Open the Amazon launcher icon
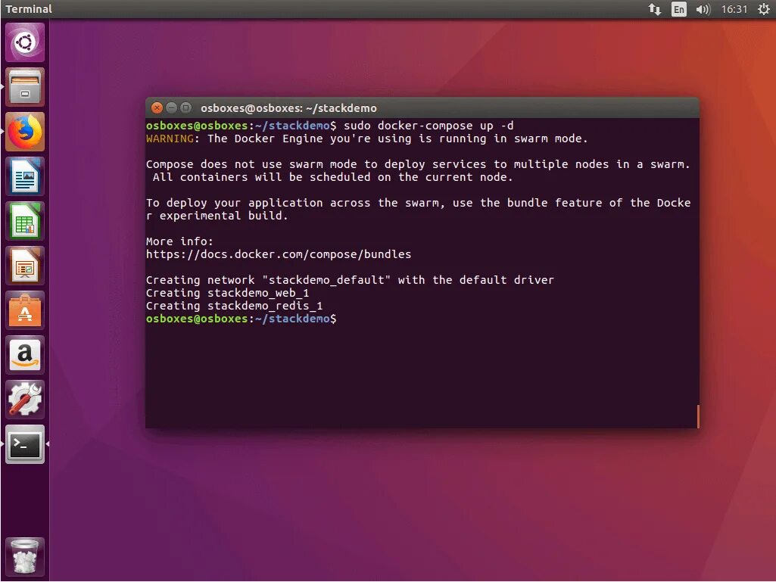Image resolution: width=776 pixels, height=582 pixels. 25,355
